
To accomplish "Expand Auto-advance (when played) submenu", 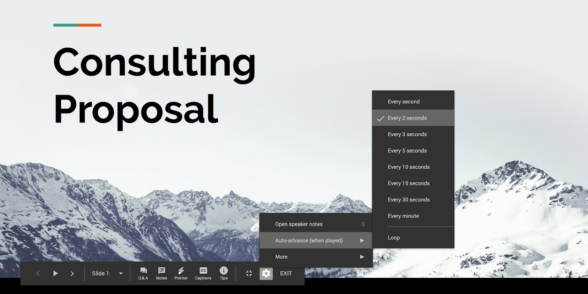I will 316,240.
